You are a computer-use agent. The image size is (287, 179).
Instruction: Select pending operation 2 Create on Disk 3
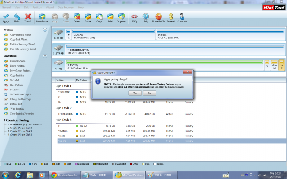(x=20, y=128)
